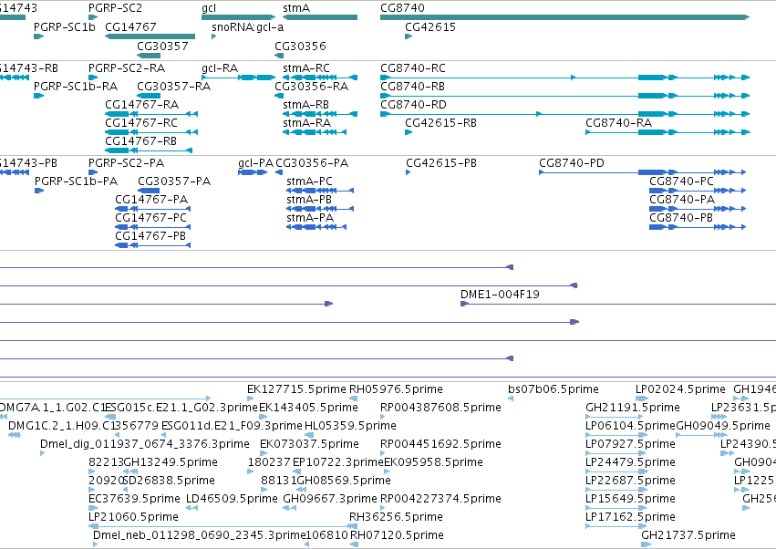Select transcript stmA-RC
776x549 pixels.
320,78
